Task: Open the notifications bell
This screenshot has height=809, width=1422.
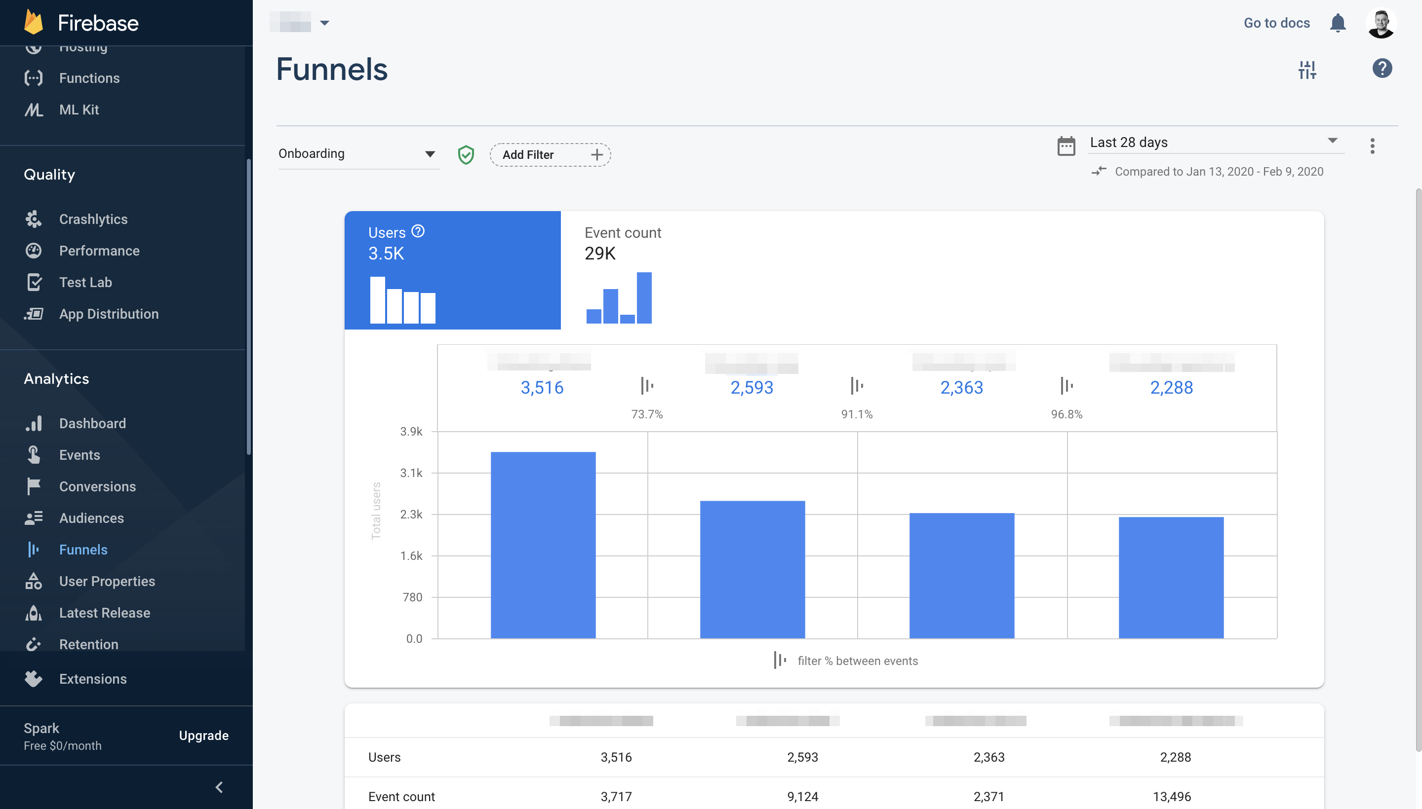Action: (x=1338, y=23)
